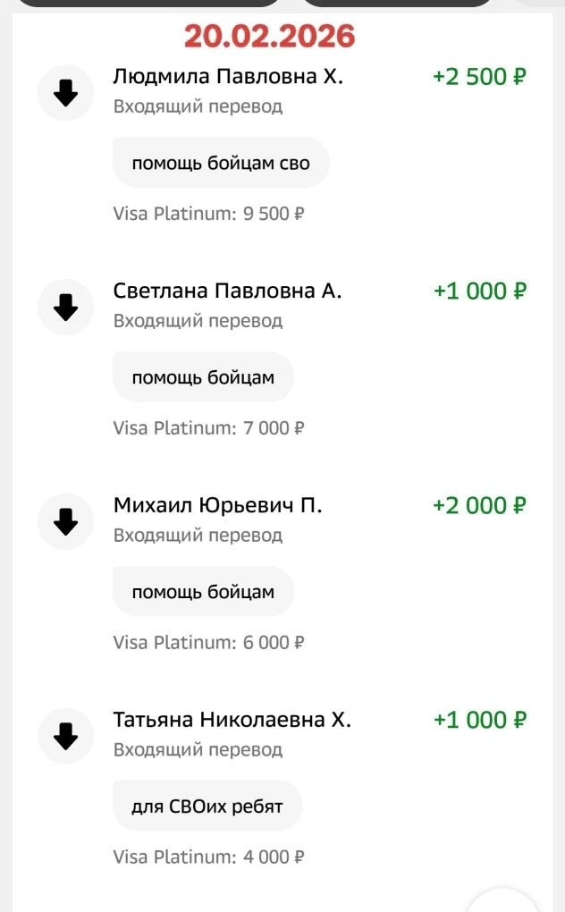
Task: Open the transfer from Людмила Павловна Х.
Action: pos(228,77)
